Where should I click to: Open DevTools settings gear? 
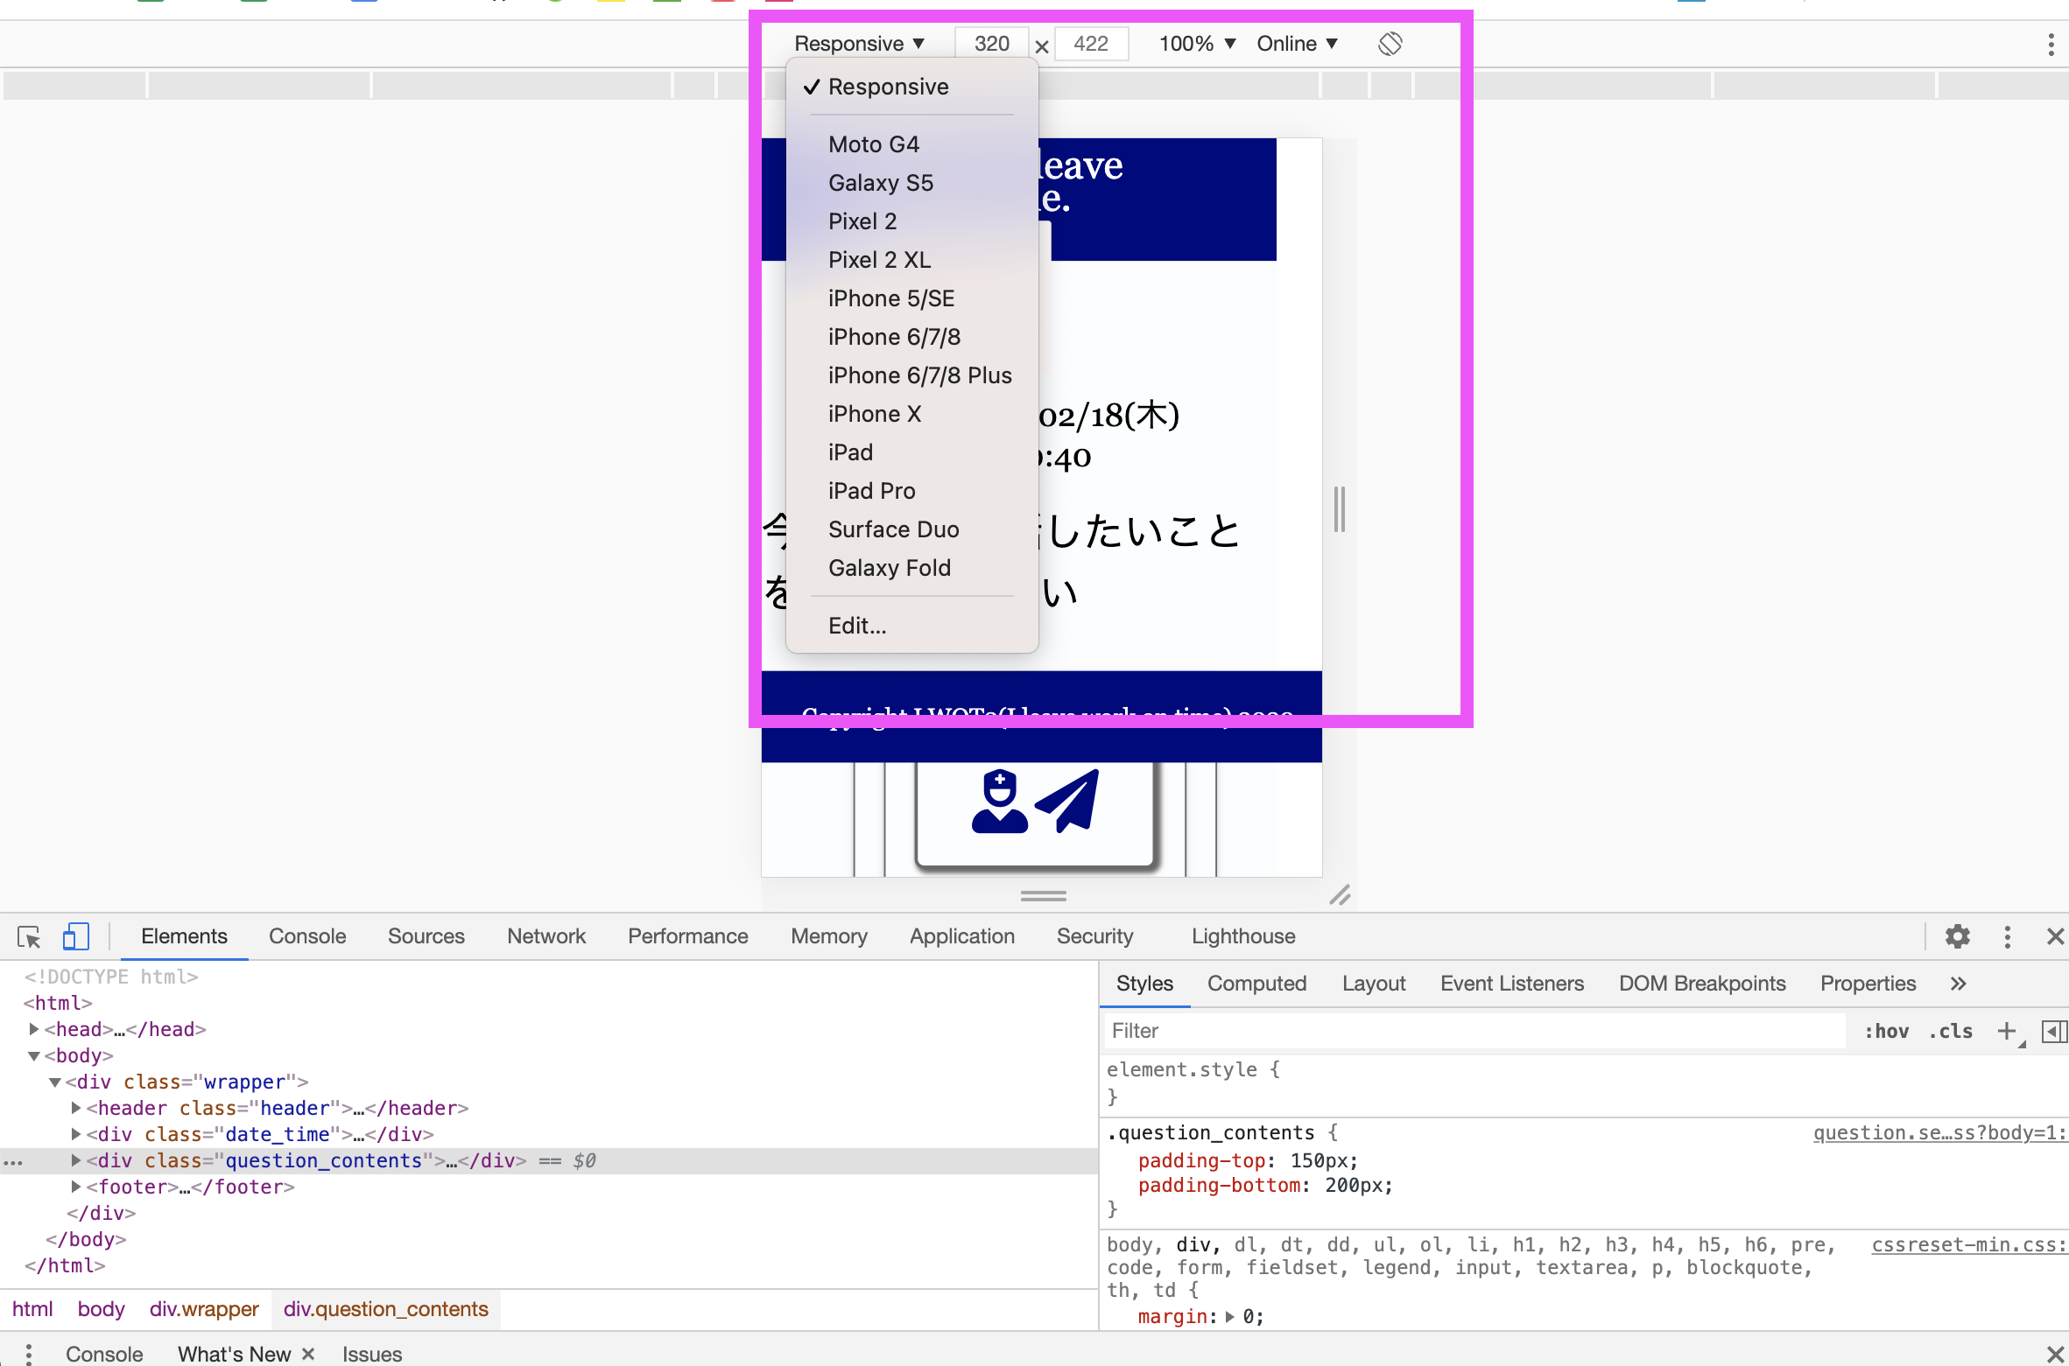tap(1957, 937)
